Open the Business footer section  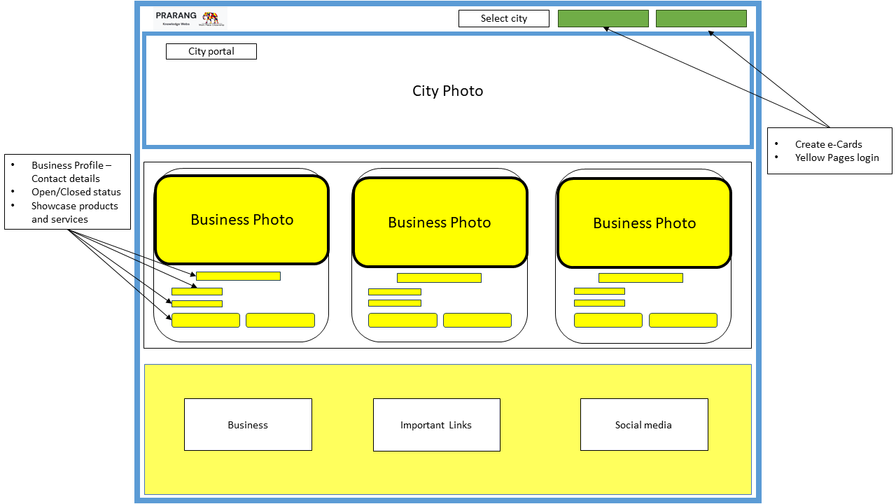[248, 424]
